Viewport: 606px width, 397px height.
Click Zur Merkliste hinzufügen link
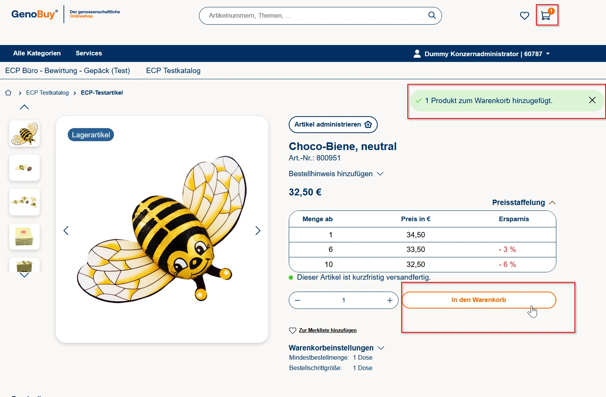coord(327,330)
